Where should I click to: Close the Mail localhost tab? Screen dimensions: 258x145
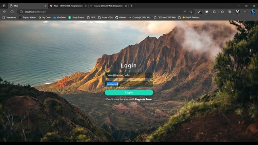point(46,6)
